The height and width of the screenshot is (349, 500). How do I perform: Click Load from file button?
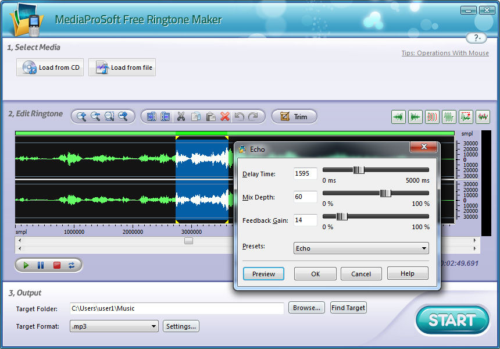coord(122,67)
